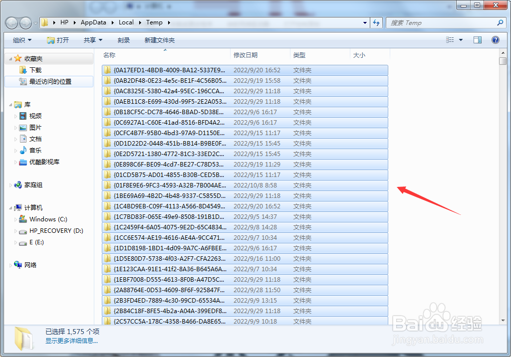Image resolution: width=511 pixels, height=357 pixels.
Task: Open the view options dropdown arrow
Action: 461,40
